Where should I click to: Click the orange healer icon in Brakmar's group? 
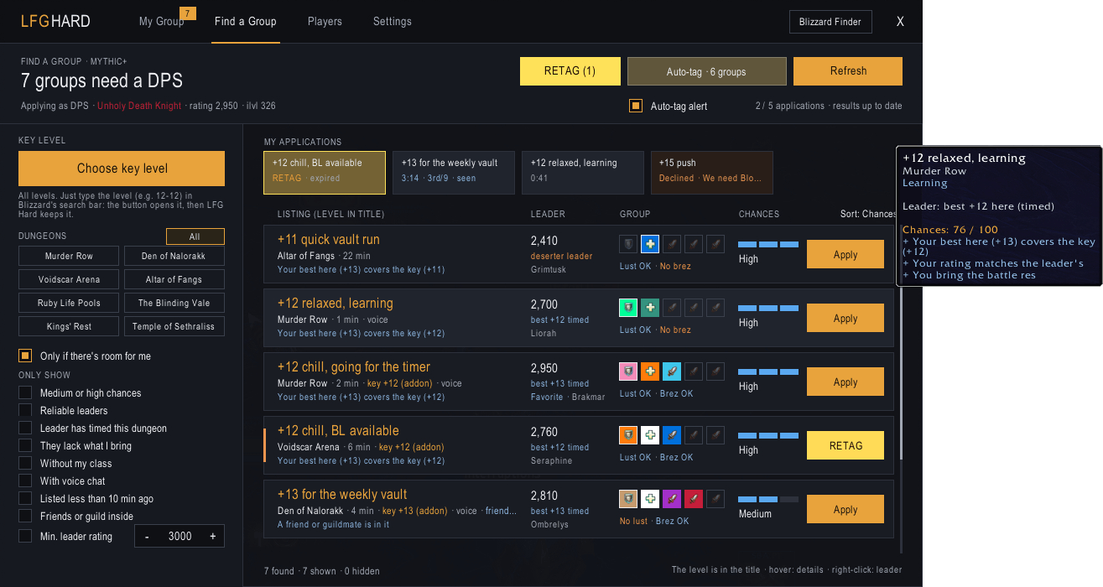[650, 371]
